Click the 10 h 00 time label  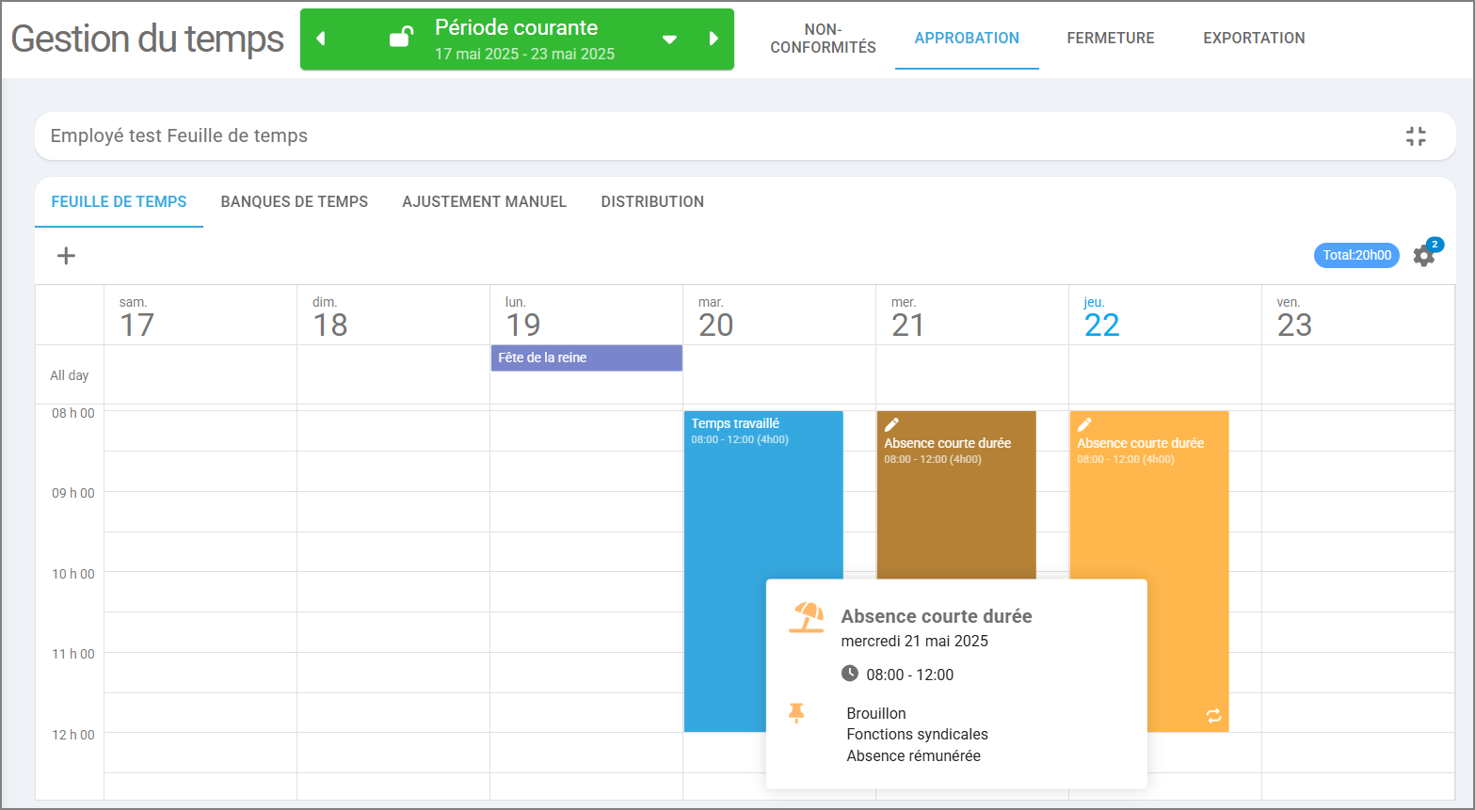tap(73, 574)
